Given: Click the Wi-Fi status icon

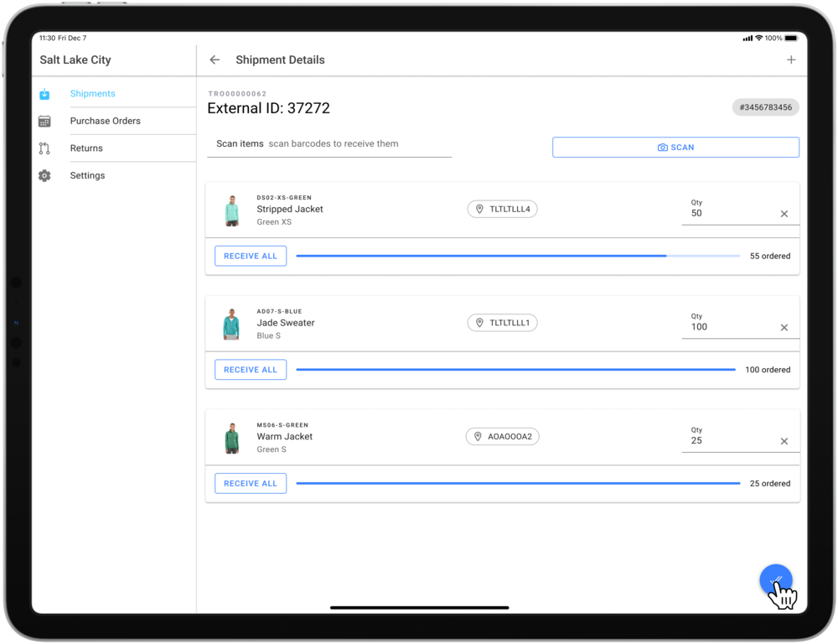Looking at the screenshot, I should click(758, 38).
